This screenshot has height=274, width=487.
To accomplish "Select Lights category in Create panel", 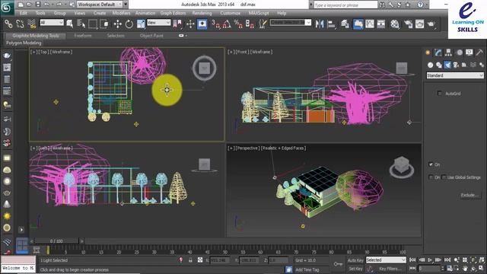I will (447, 65).
